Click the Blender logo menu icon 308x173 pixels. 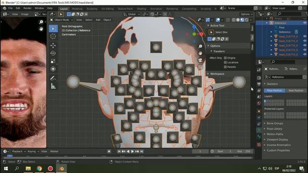click(4, 8)
